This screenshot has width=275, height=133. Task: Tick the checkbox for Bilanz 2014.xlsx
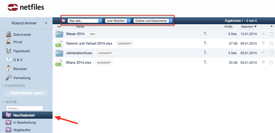[271, 63]
